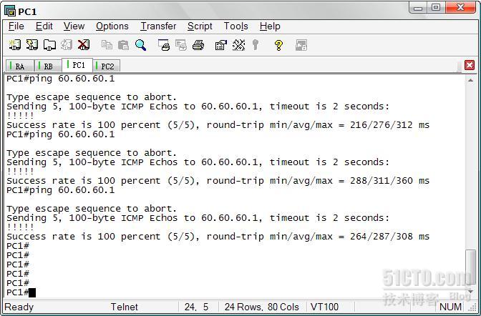Screen dimensions: 481x316
Task: Switch to the RA session tab
Action: tap(19, 66)
